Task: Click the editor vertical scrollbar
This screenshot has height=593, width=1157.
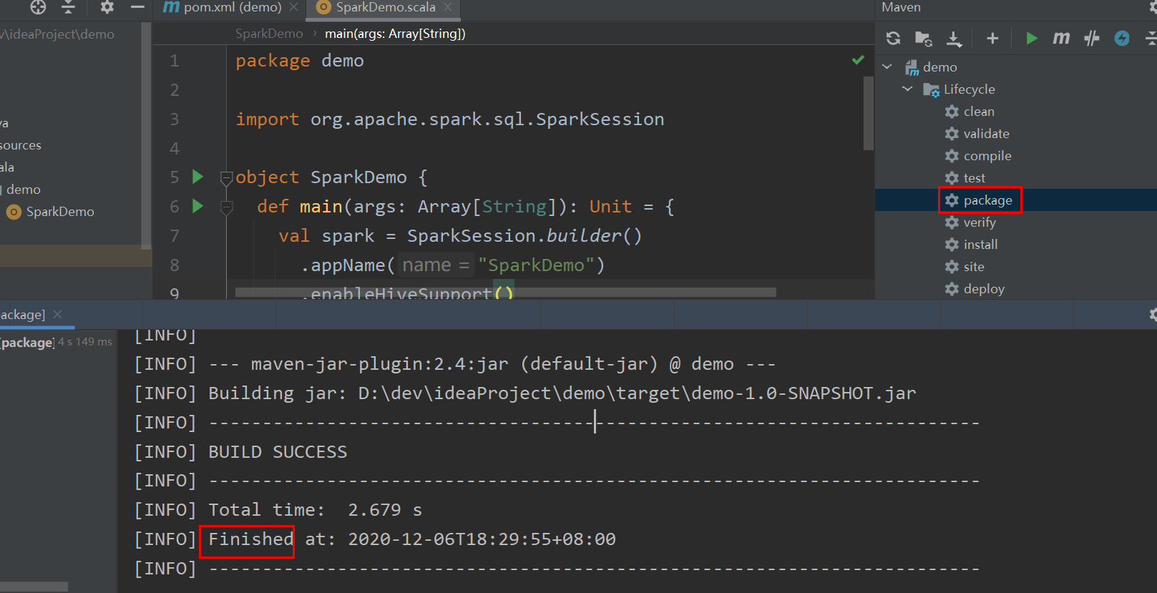Action: tap(868, 113)
